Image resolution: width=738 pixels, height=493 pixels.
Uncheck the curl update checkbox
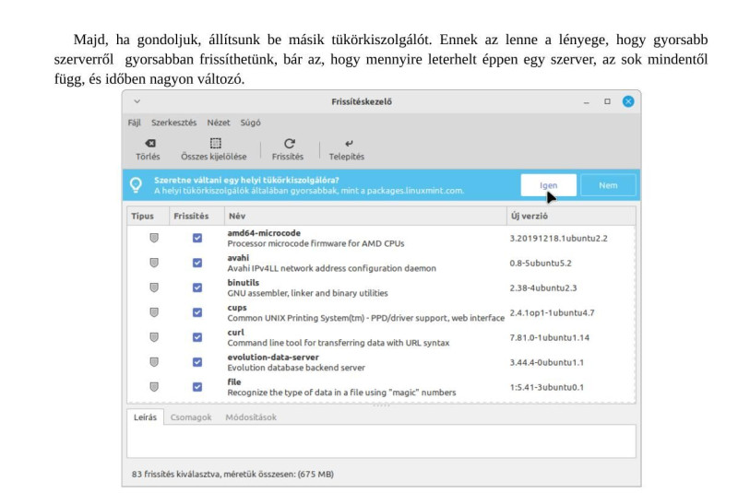click(x=197, y=337)
